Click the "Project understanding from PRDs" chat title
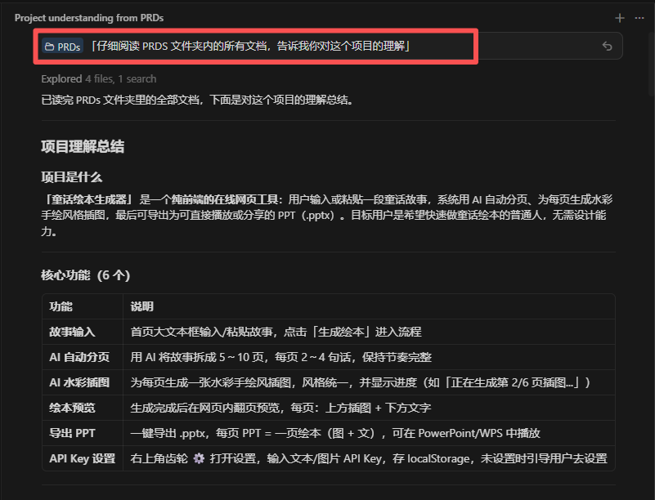The image size is (655, 500). click(x=89, y=17)
